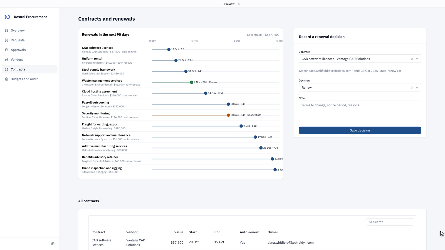Save the renewal decision
Image resolution: width=445 pixels, height=250 pixels.
[x=360, y=130]
